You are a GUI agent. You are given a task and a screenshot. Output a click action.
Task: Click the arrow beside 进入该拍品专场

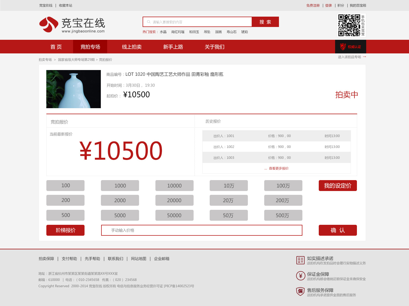click(365, 57)
